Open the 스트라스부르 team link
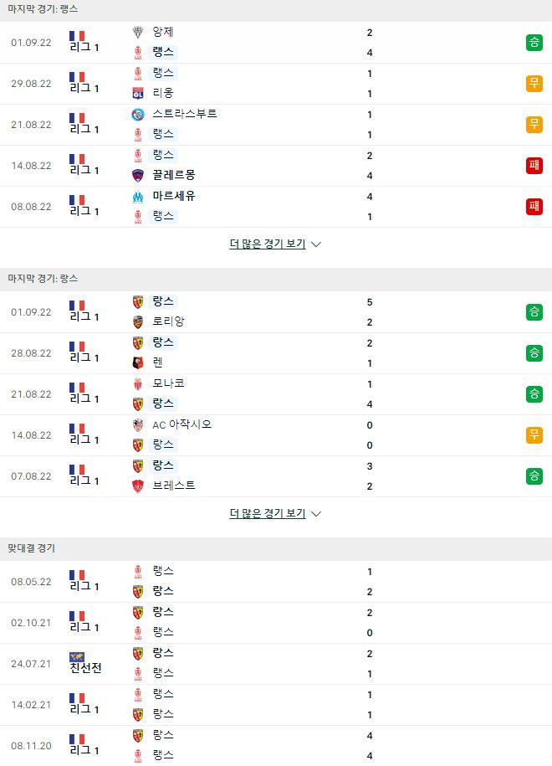Image resolution: width=552 pixels, height=766 pixels. tap(185, 114)
